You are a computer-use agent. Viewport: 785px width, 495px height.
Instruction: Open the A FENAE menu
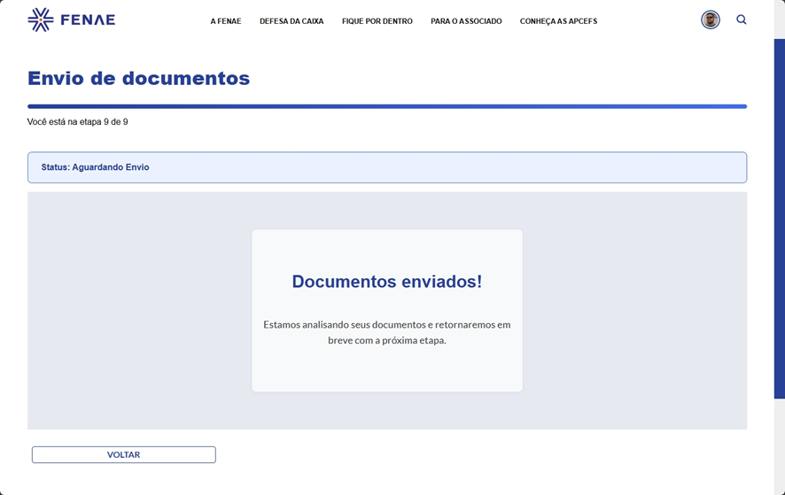pos(225,21)
